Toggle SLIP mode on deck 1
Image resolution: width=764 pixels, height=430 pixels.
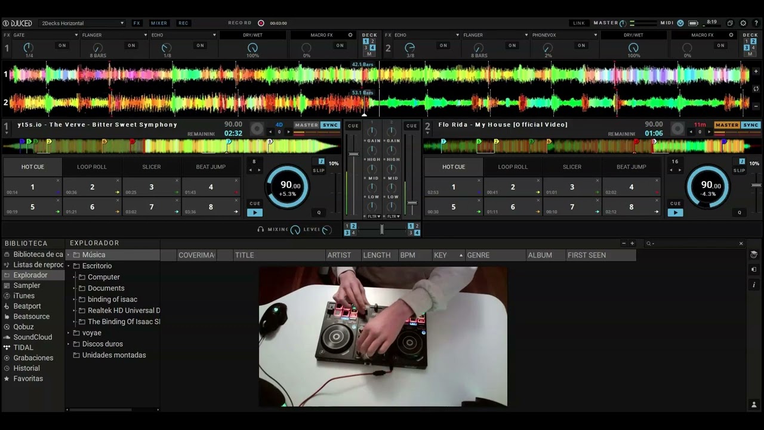[x=319, y=170]
